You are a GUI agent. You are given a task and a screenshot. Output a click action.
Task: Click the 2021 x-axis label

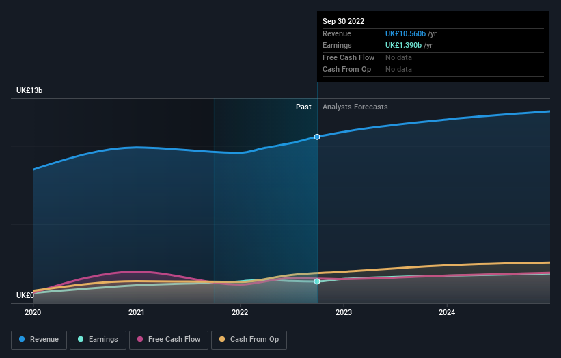click(x=136, y=313)
